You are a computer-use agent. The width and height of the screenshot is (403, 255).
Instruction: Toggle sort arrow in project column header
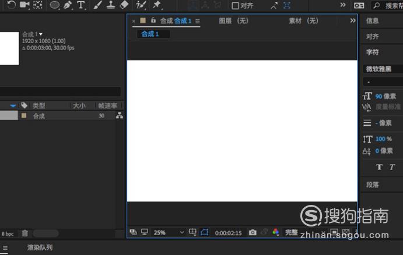[13, 106]
